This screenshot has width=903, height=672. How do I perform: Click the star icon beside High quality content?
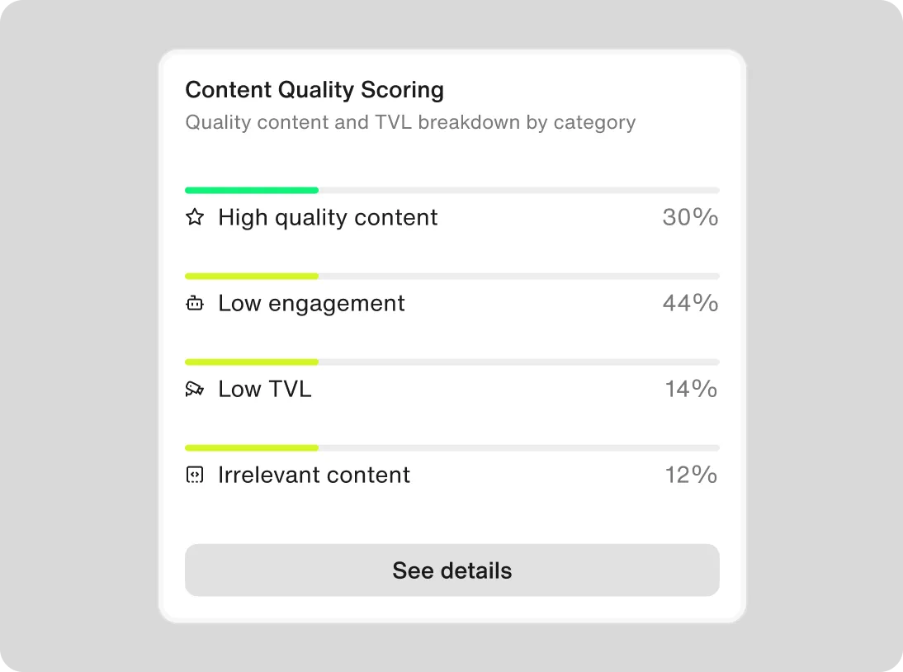point(195,217)
